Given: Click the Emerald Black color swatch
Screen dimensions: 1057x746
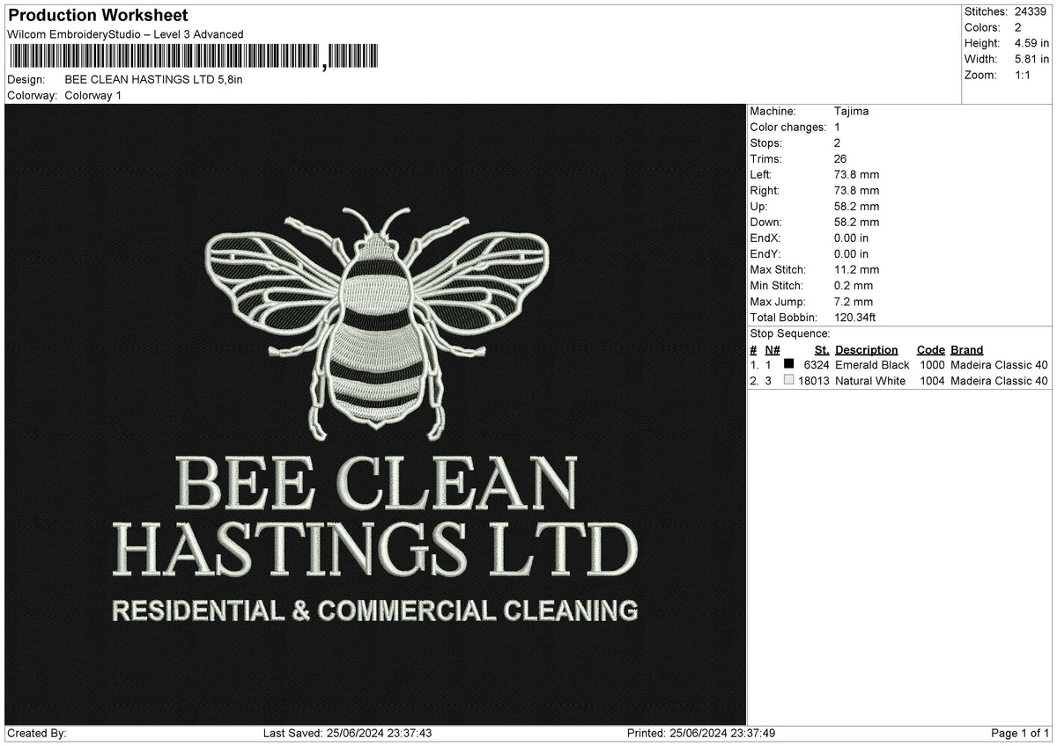Looking at the screenshot, I should [x=789, y=364].
